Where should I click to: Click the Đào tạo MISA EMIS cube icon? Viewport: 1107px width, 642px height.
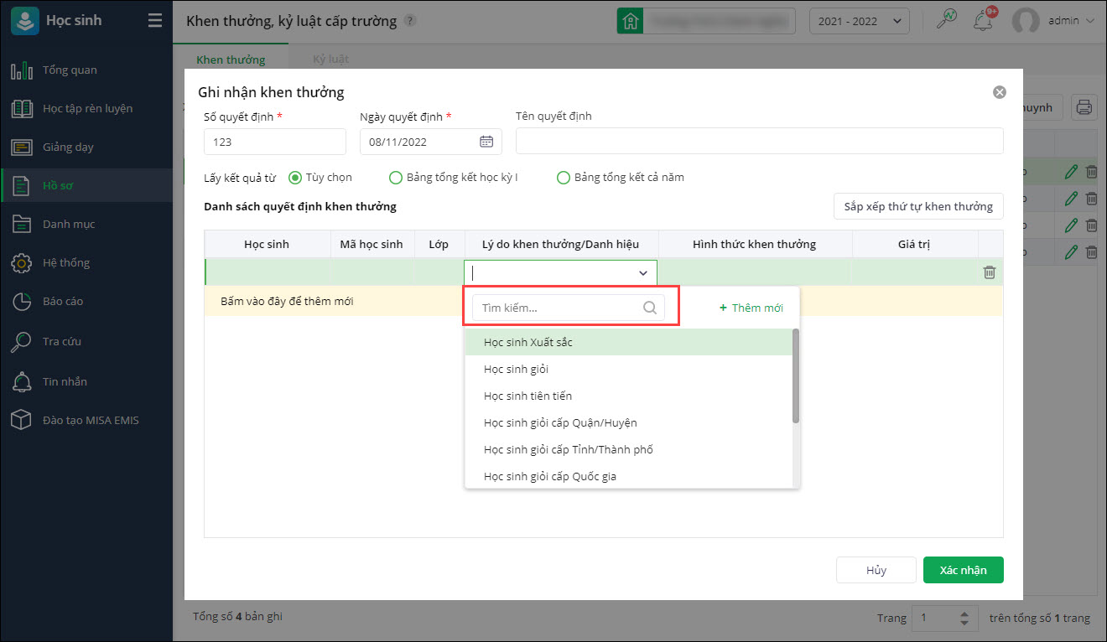22,420
